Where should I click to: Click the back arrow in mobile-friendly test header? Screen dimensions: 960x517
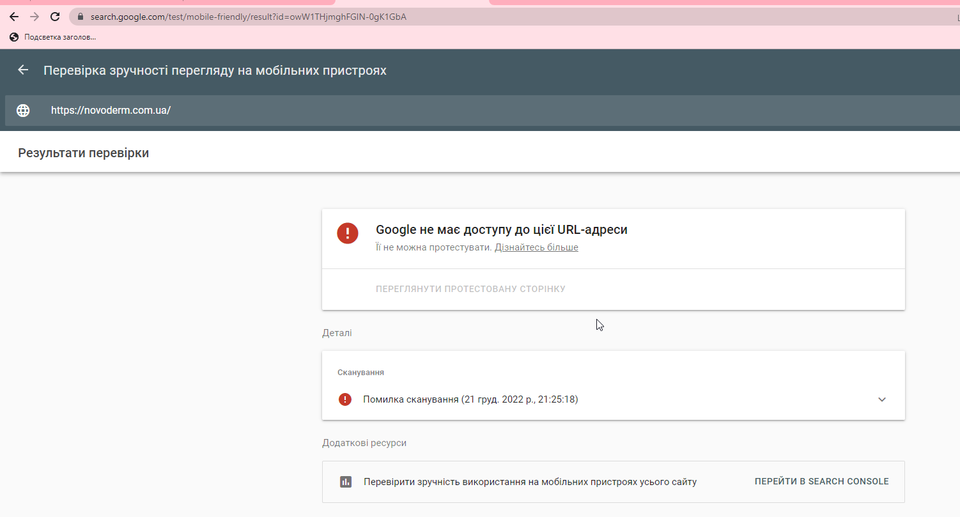pyautogui.click(x=23, y=70)
